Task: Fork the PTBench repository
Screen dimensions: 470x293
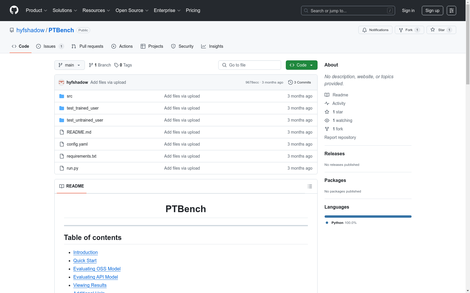Action: (409, 30)
